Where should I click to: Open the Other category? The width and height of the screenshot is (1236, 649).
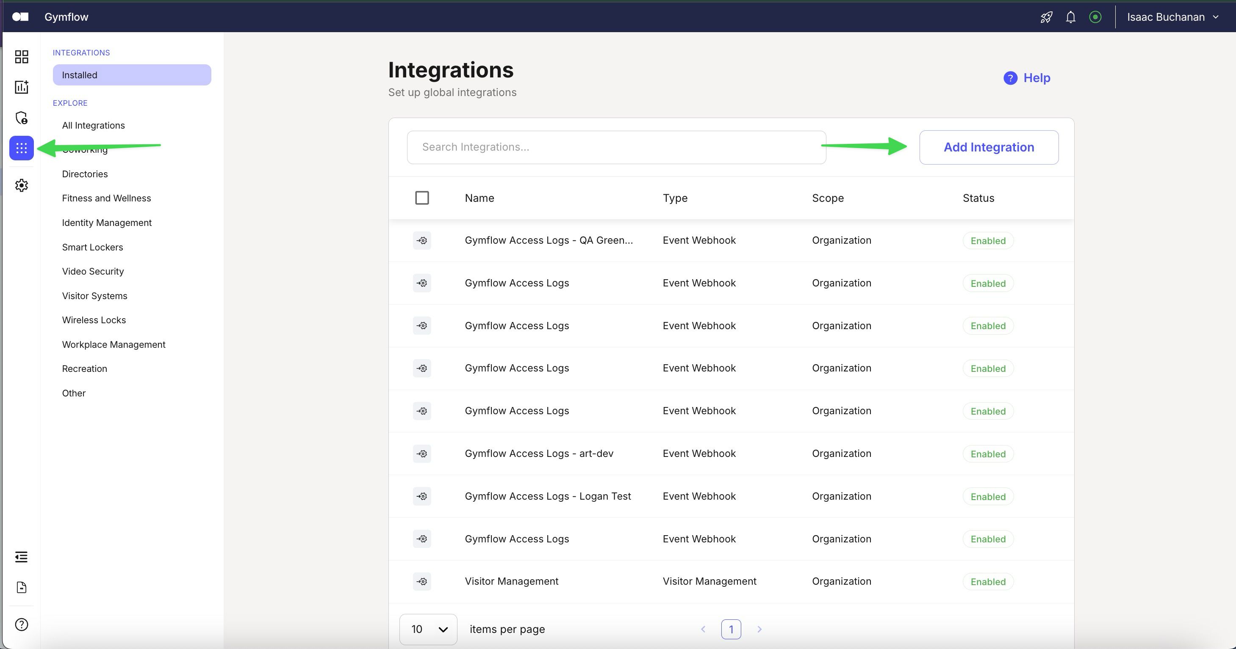point(74,393)
